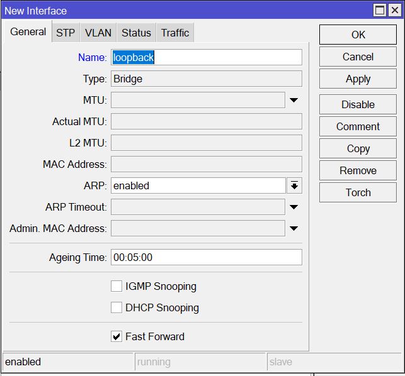The image size is (405, 376).
Task: Click the Actual MTU field
Action: point(207,121)
